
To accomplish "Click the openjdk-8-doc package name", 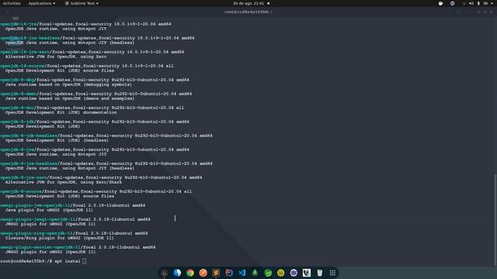I will tap(17, 108).
